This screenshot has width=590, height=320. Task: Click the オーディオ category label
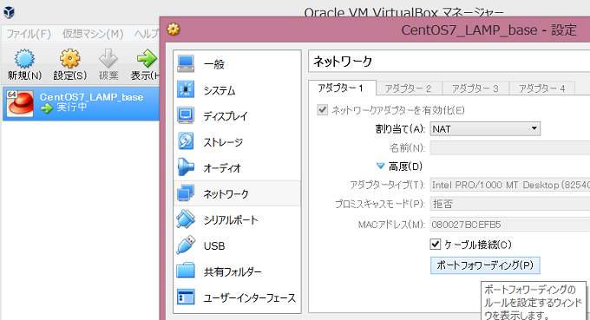click(x=222, y=168)
